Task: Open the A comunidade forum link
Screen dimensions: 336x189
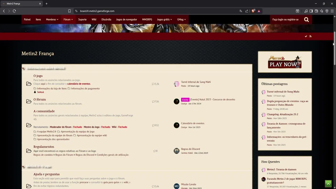Action: click(44, 111)
